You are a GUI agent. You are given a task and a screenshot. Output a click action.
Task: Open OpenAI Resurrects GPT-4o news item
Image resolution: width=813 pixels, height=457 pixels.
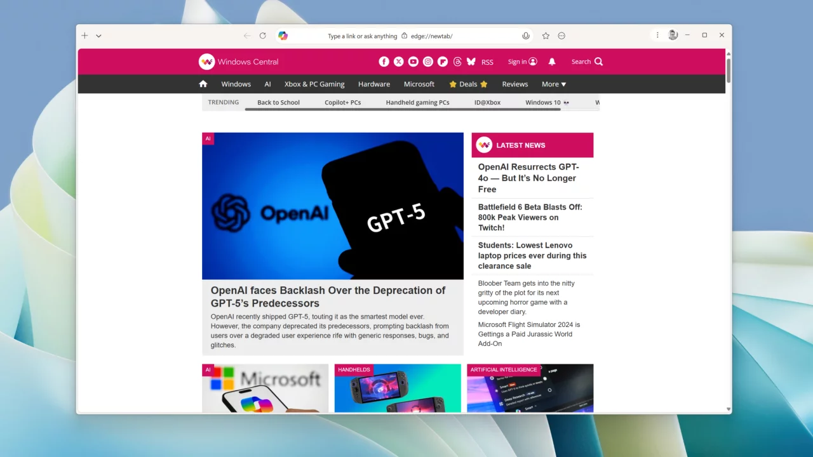(x=528, y=178)
